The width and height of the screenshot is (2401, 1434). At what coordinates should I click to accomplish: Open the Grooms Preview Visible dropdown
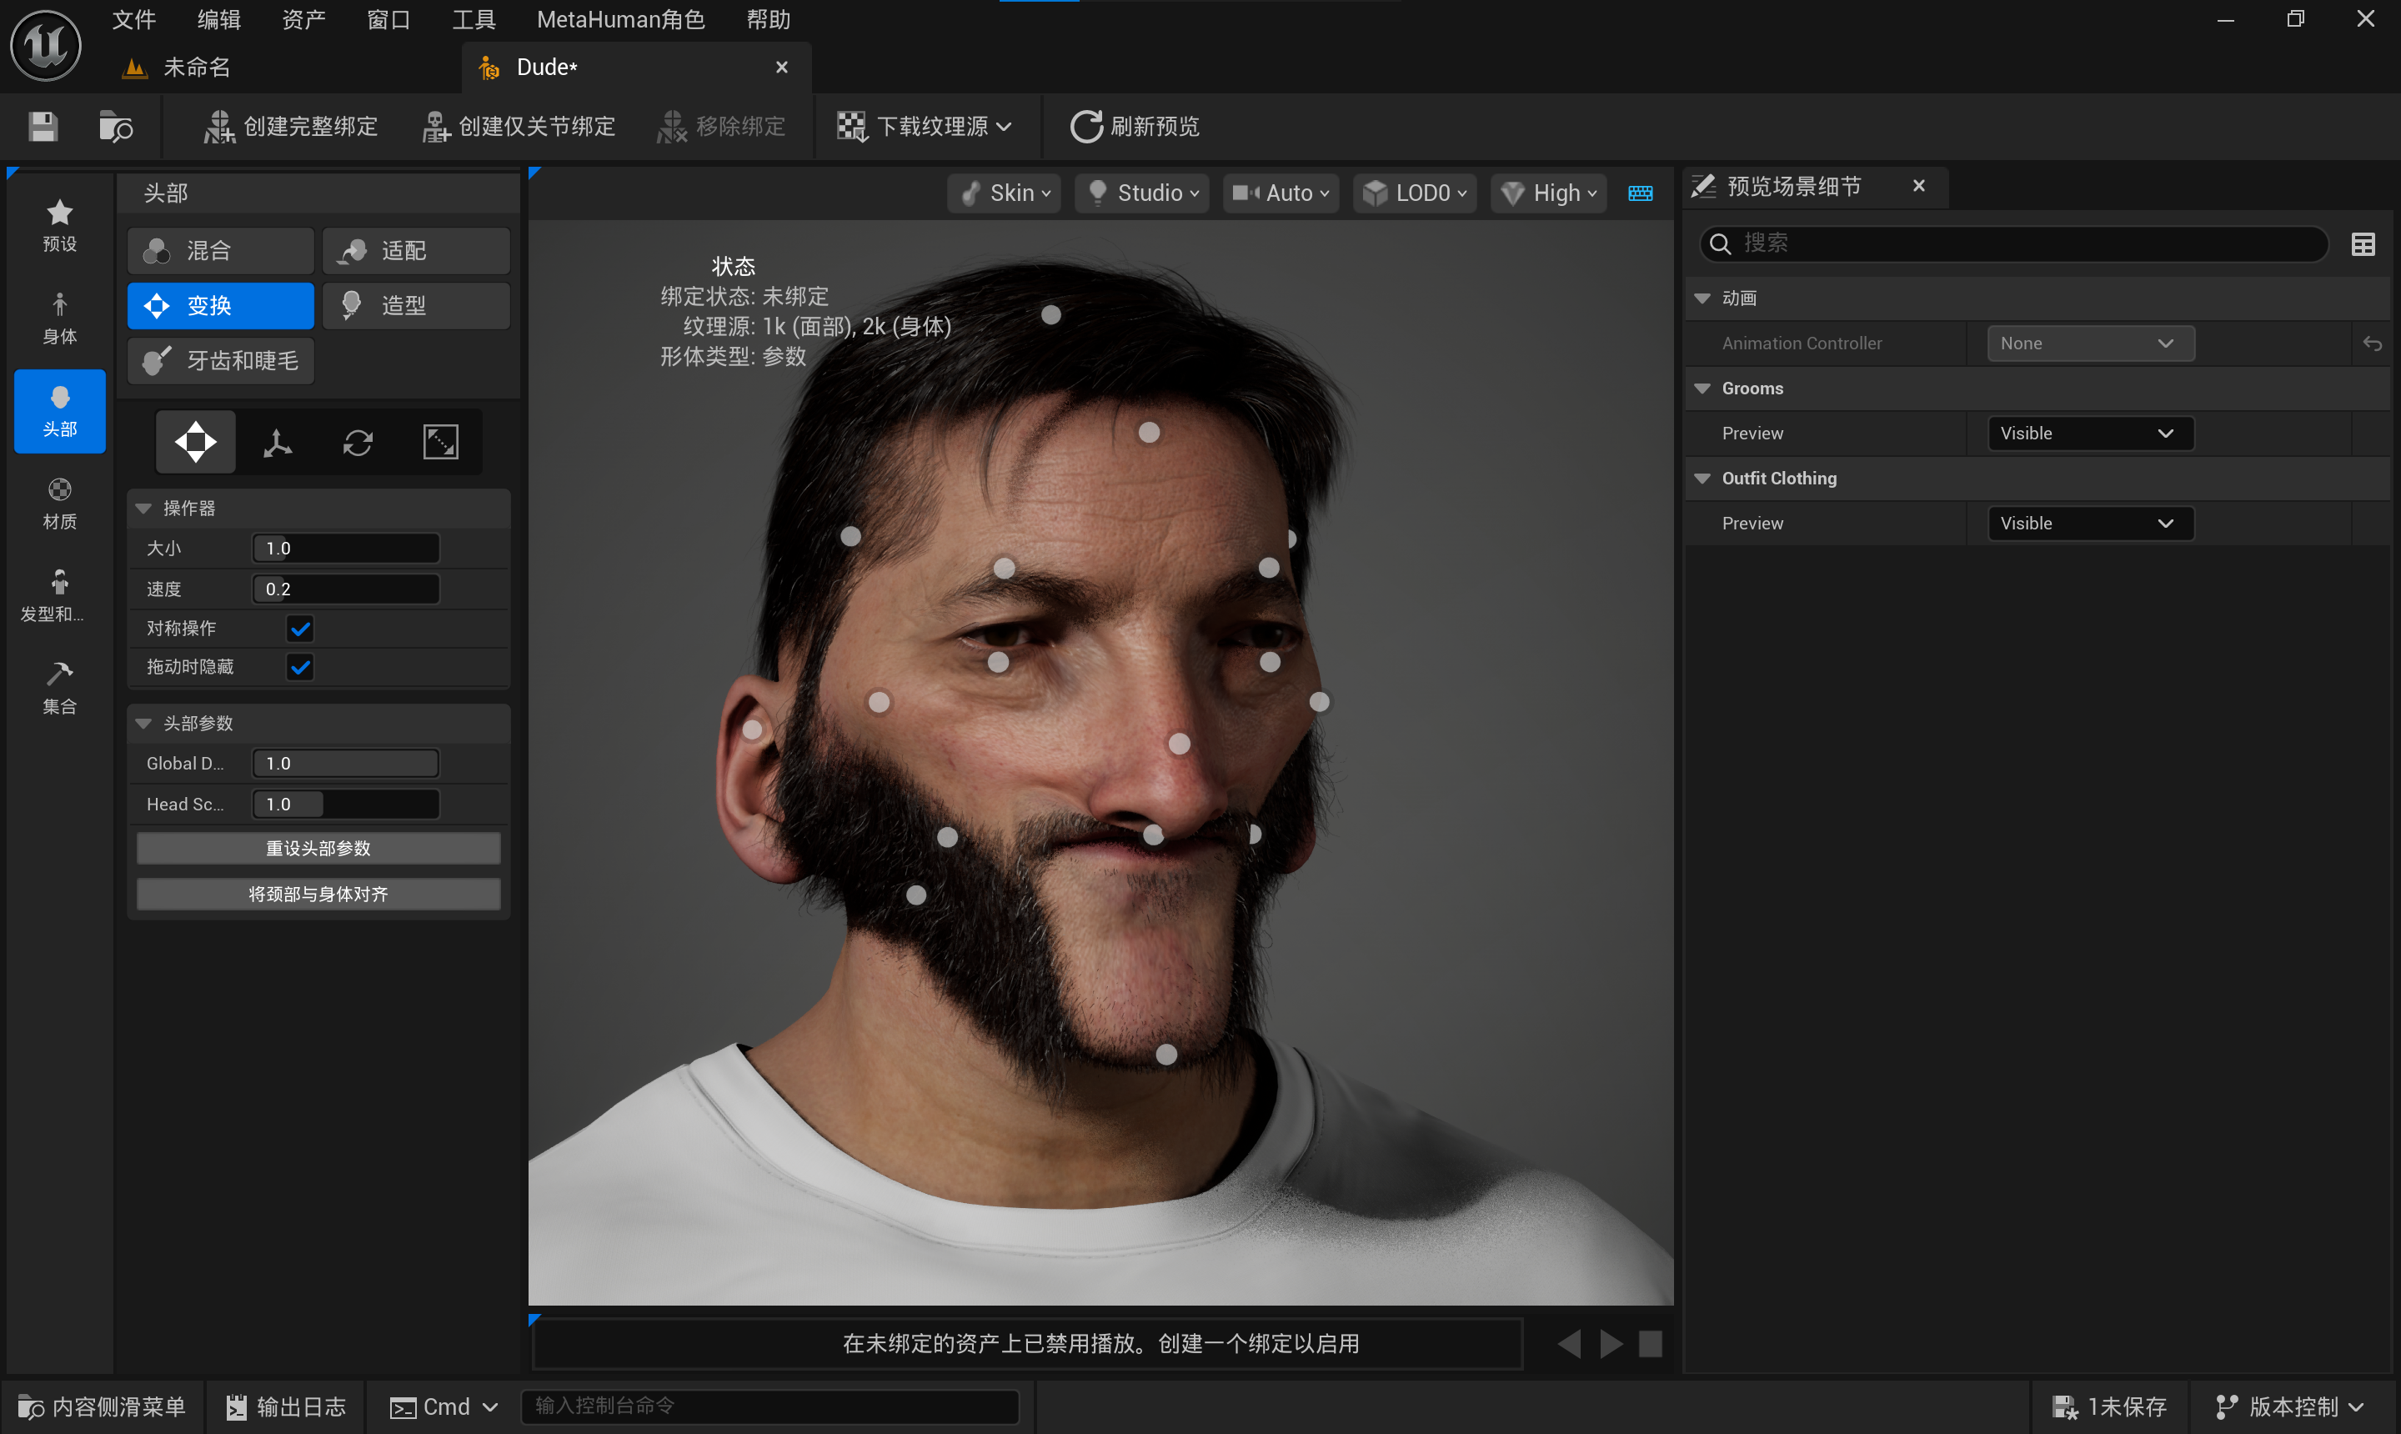[x=2089, y=433]
